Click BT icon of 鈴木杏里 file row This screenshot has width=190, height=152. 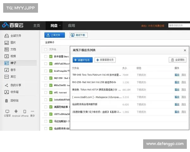[x=51, y=56]
